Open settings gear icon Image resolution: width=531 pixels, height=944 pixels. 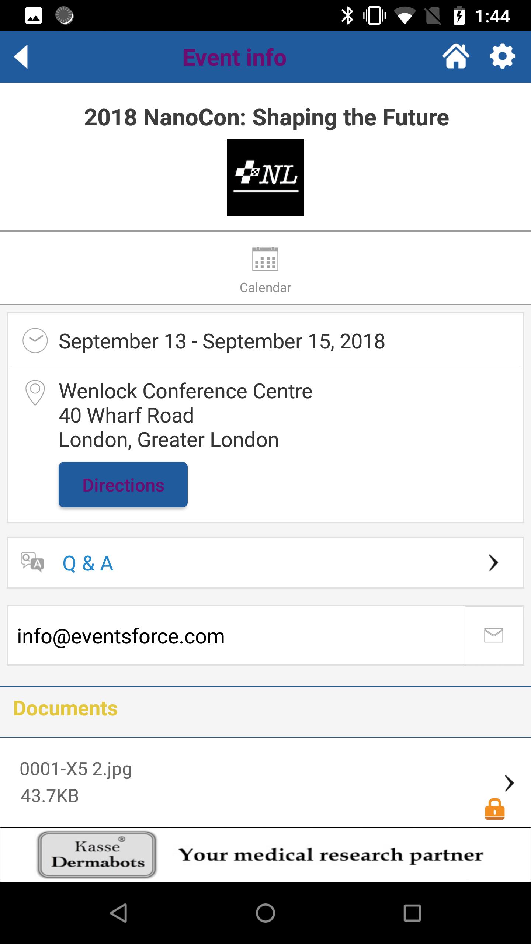(502, 56)
